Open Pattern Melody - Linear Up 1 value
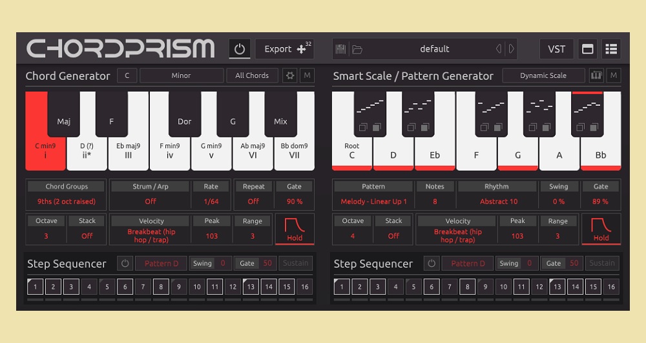The width and height of the screenshot is (646, 343). click(x=373, y=202)
